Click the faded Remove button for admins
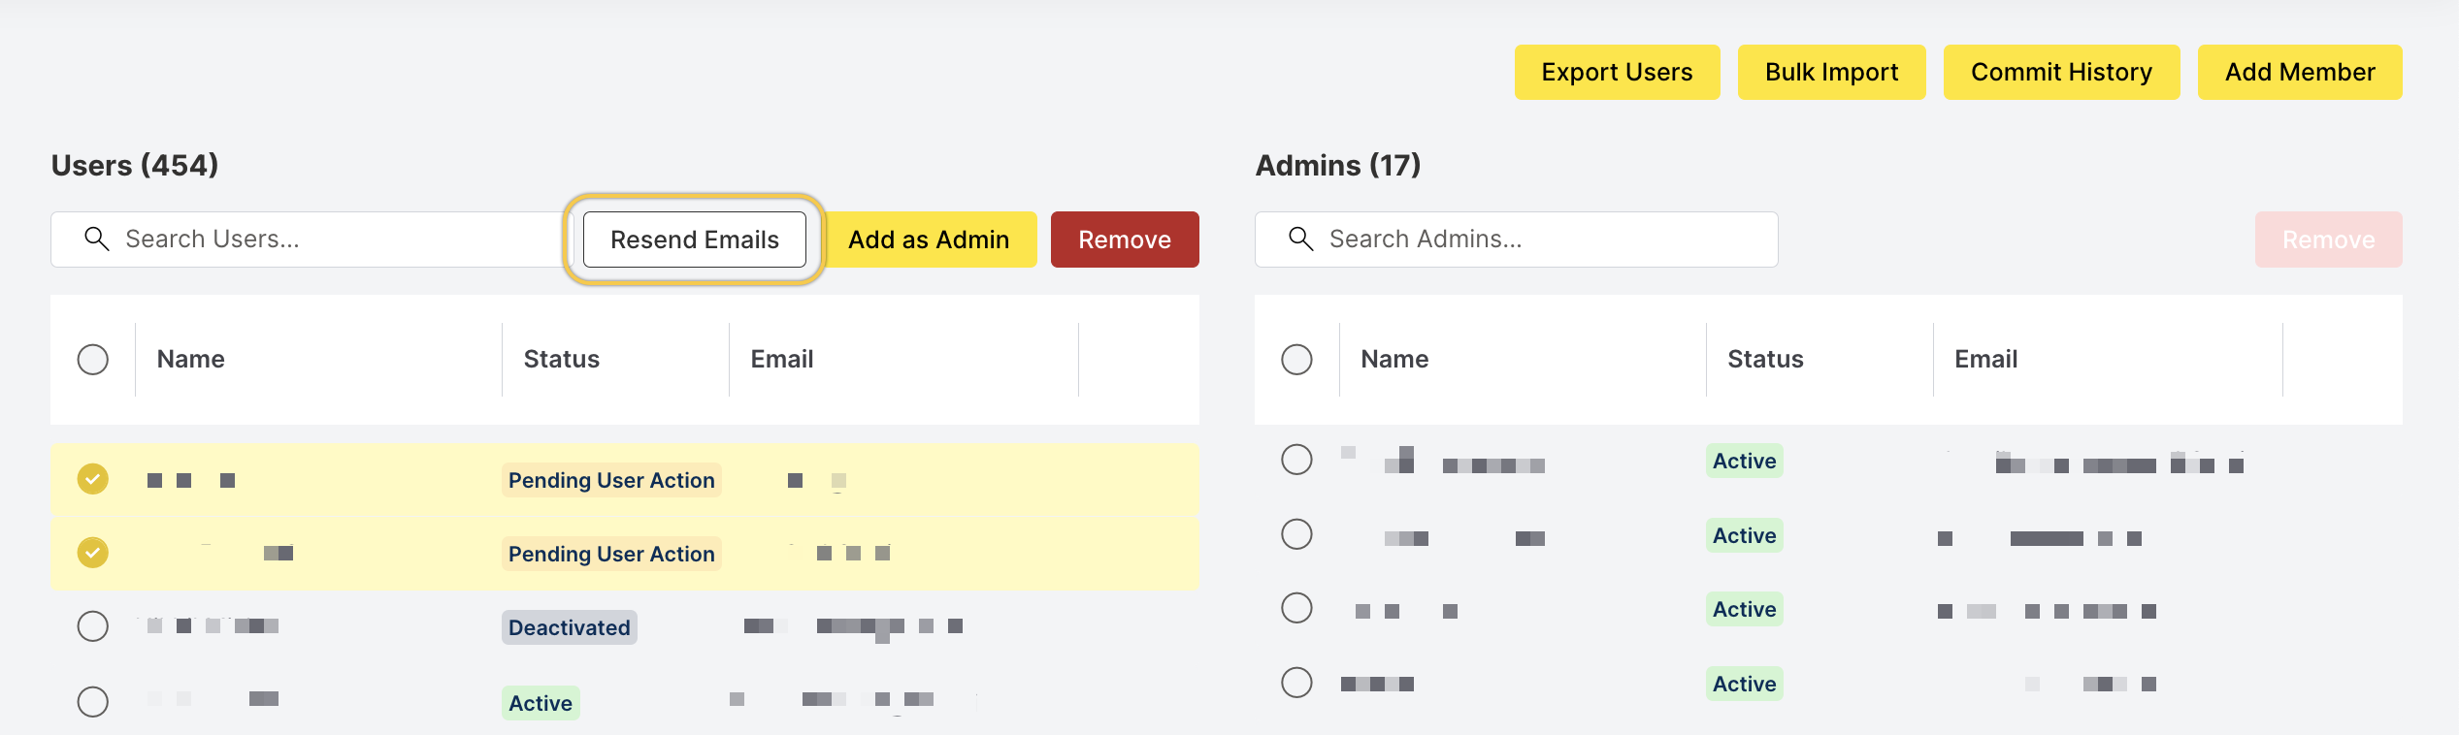Viewport: 2459px width, 735px height. coord(2328,240)
